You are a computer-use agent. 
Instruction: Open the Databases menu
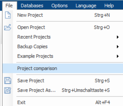(32, 6)
